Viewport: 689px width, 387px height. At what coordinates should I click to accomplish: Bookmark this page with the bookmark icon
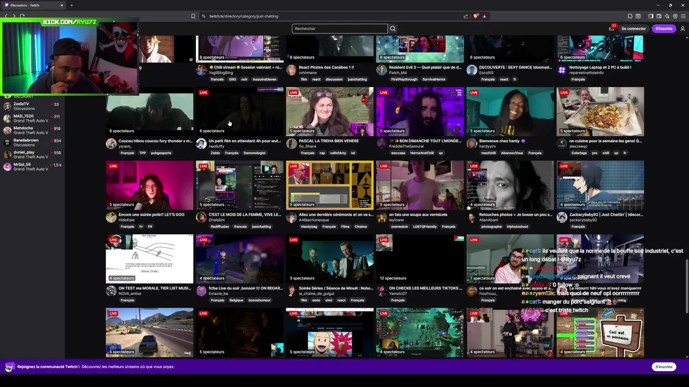pyautogui.click(x=193, y=16)
